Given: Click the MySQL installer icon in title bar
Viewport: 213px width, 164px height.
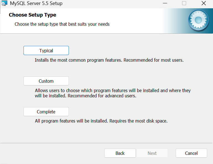Looking at the screenshot, I should point(4,4).
